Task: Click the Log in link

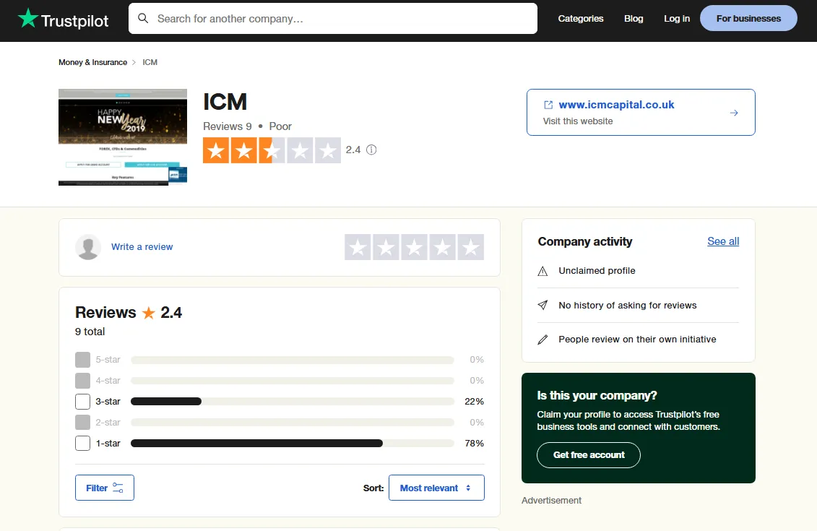Action: pos(677,19)
